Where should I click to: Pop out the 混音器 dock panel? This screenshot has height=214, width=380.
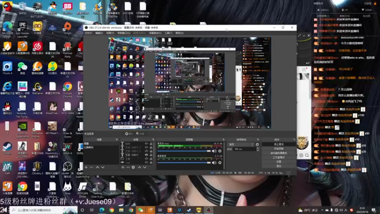pos(223,139)
